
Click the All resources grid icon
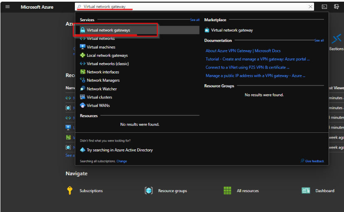coord(227,190)
